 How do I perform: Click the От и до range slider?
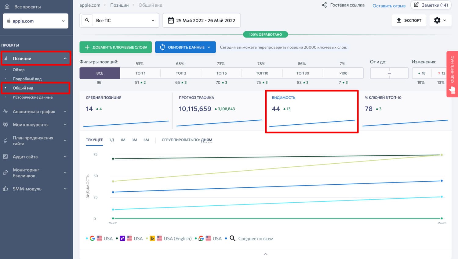[389, 73]
